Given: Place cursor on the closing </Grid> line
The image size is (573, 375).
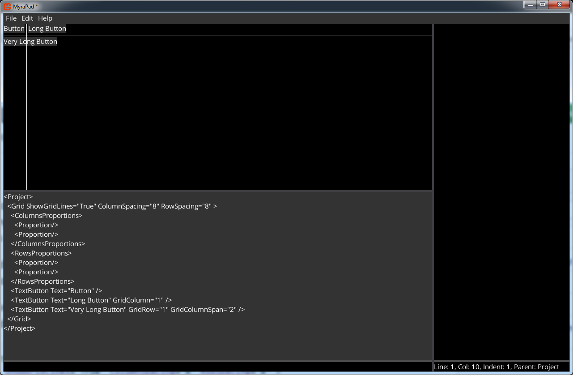Looking at the screenshot, I should click(x=19, y=319).
